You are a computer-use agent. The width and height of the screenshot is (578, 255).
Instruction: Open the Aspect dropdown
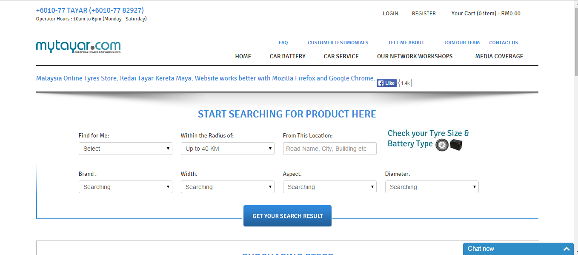(x=330, y=187)
